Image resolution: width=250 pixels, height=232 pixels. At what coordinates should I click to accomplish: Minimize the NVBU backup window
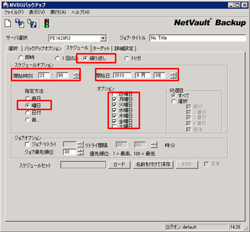(231, 5)
